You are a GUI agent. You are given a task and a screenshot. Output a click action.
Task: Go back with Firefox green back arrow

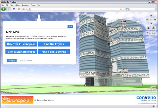tap(3, 9)
